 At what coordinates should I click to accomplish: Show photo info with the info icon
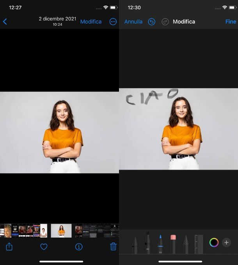79,247
